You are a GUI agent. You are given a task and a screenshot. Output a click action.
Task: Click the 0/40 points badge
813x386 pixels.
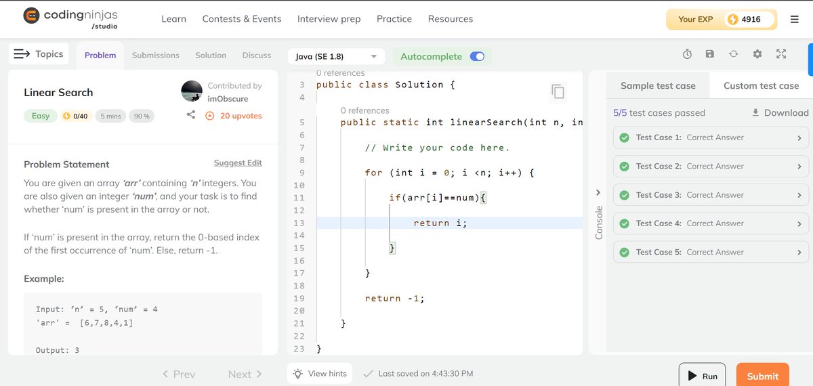[75, 116]
